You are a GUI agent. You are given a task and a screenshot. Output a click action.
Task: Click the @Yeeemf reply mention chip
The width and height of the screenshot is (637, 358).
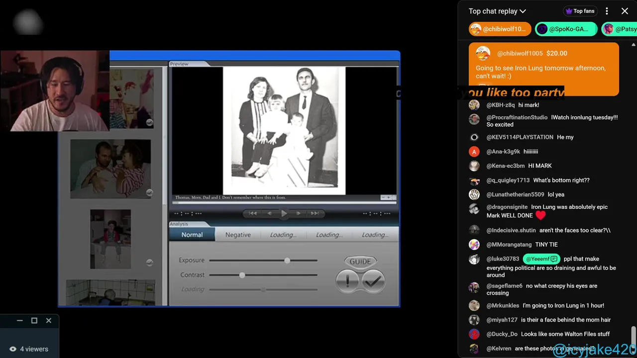point(541,259)
